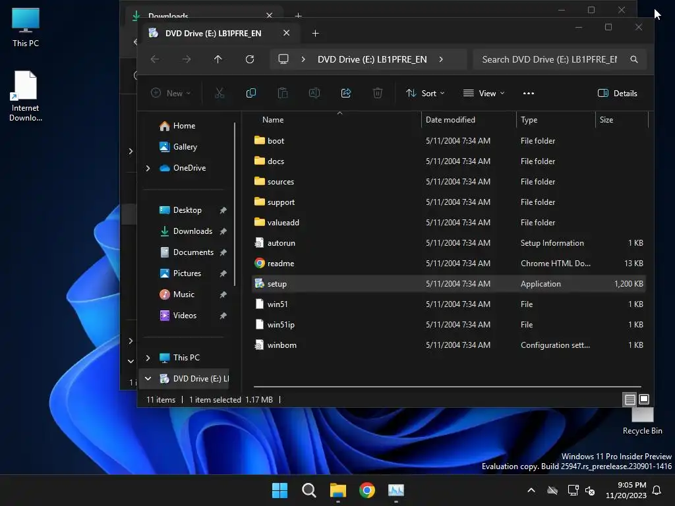Click the search magnifier icon in Explorer
Viewport: 675px width, 506px height.
click(x=634, y=59)
